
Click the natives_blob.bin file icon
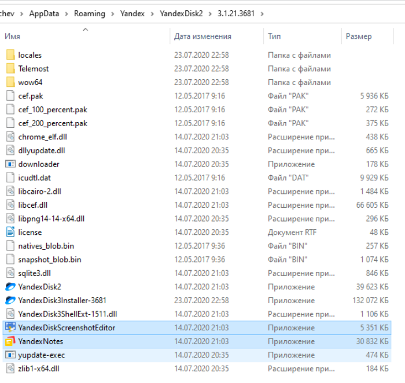10,246
